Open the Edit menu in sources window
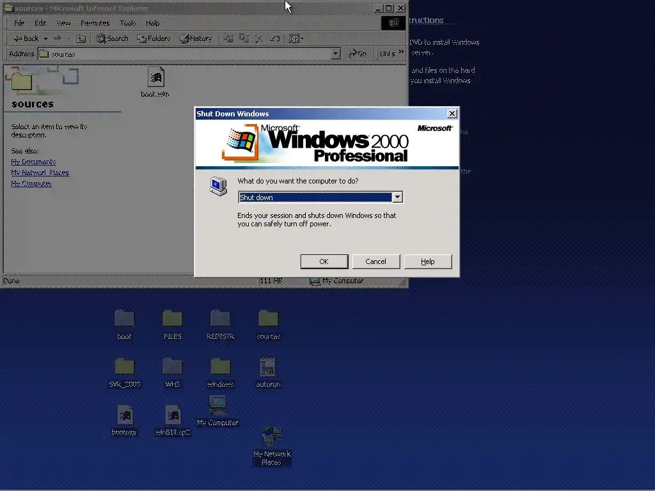The width and height of the screenshot is (655, 491). 40,23
